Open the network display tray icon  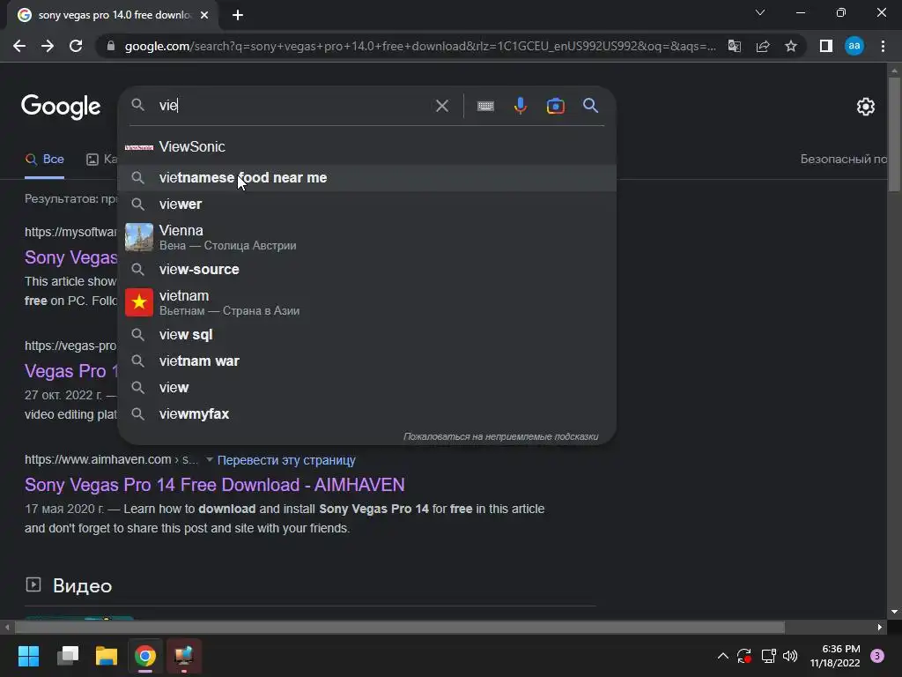click(768, 656)
